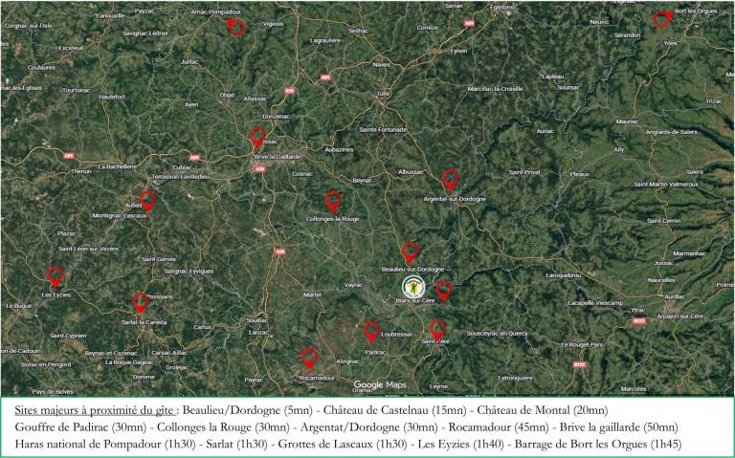Click the red pin right of the gîte logo
Image resolution: width=735 pixels, height=458 pixels.
tap(444, 292)
